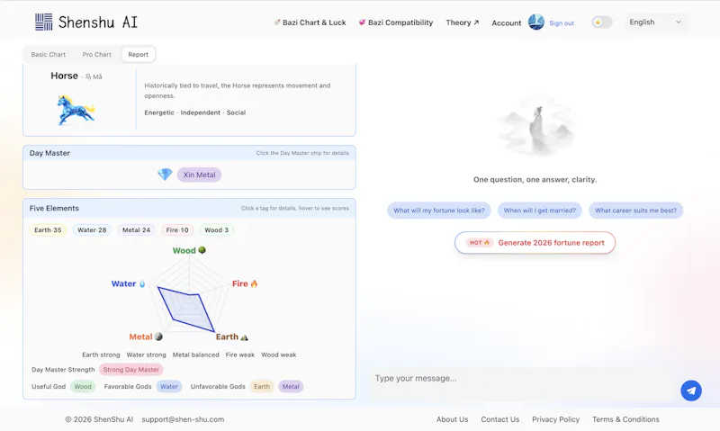Click the 'Wood weak' status text
The image size is (720, 431).
(x=279, y=355)
